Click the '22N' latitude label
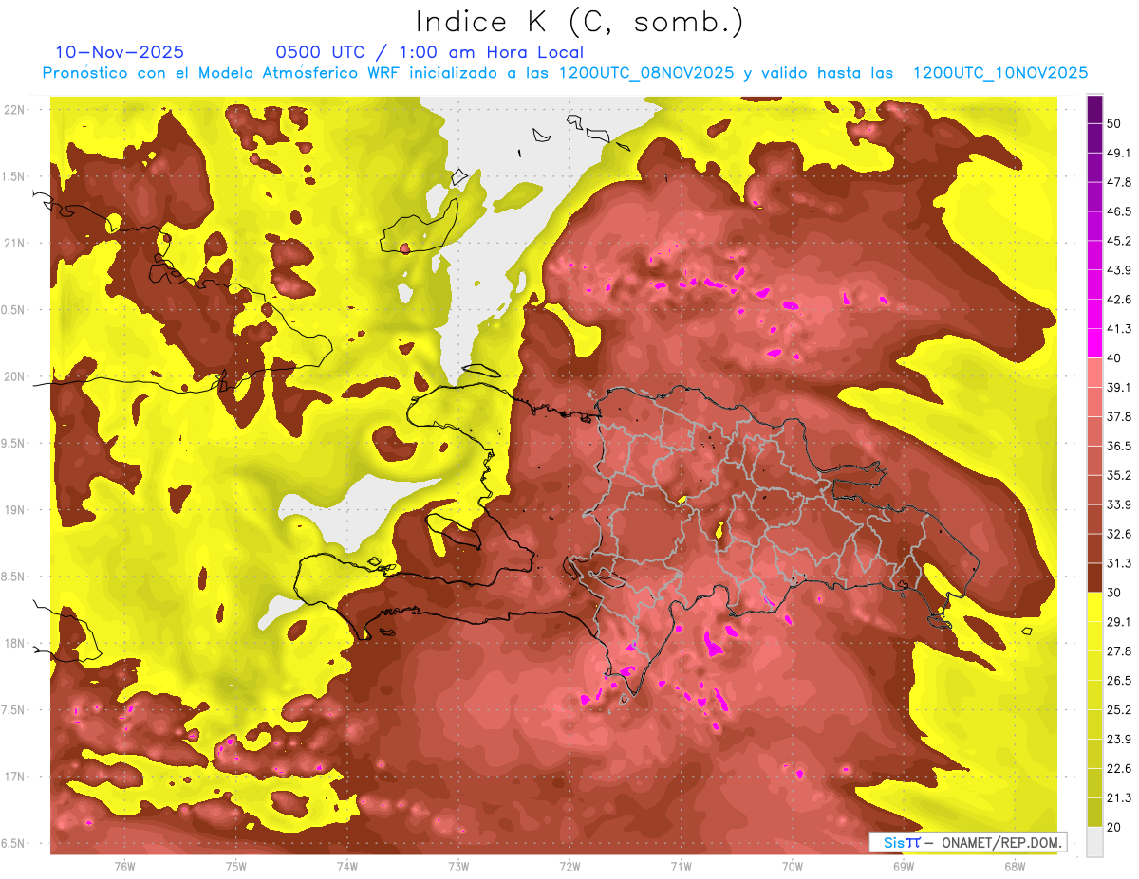Viewport: 1139px width, 879px height. pos(16,109)
